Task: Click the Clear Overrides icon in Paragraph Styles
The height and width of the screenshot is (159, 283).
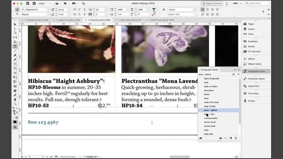Action: click(226, 138)
